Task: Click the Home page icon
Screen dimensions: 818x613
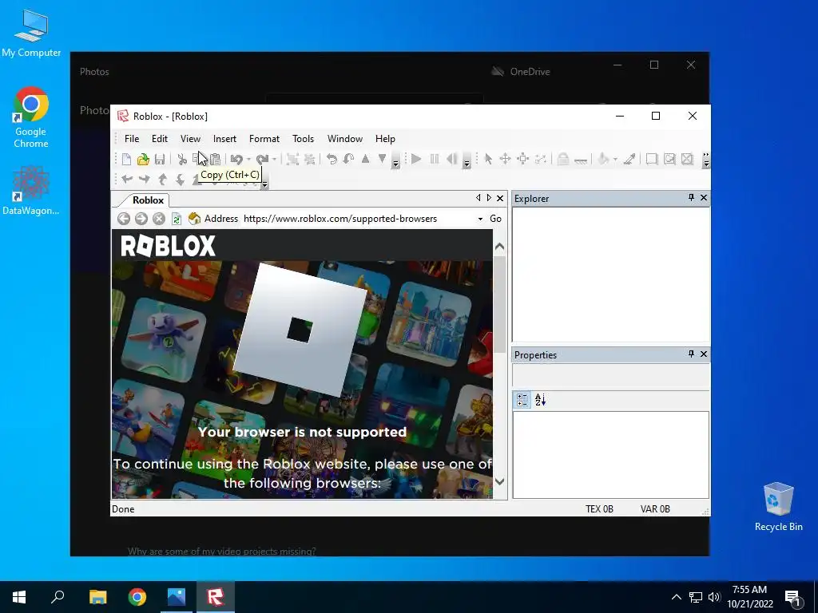Action: tap(194, 219)
